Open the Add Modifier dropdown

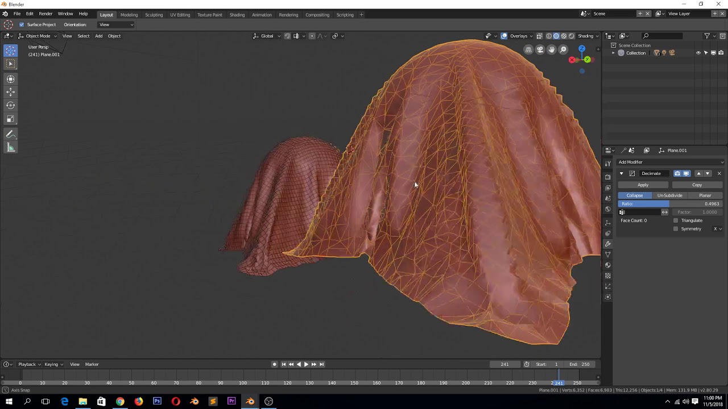[671, 162]
